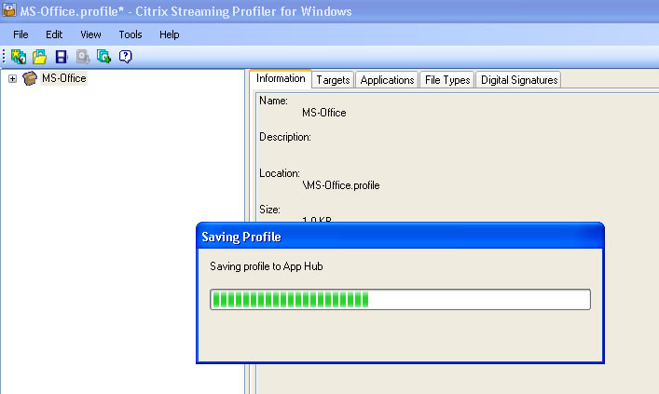Switch to the Information tab

point(281,78)
